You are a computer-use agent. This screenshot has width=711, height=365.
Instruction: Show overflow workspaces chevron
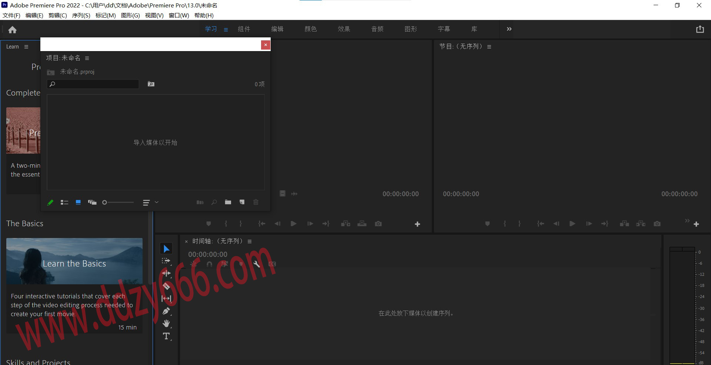tap(509, 29)
